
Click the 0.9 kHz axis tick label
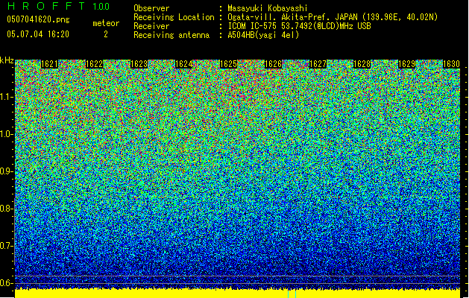coord(7,171)
